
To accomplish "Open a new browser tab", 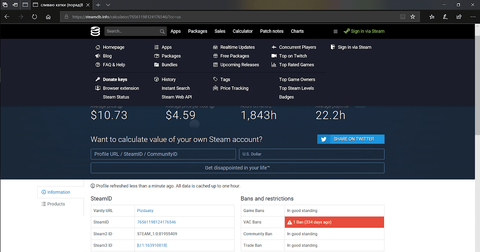I will (98, 5).
